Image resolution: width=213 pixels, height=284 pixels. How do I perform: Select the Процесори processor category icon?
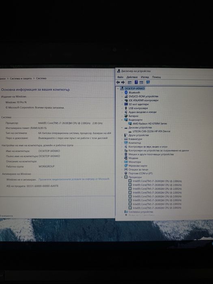[x=126, y=177]
